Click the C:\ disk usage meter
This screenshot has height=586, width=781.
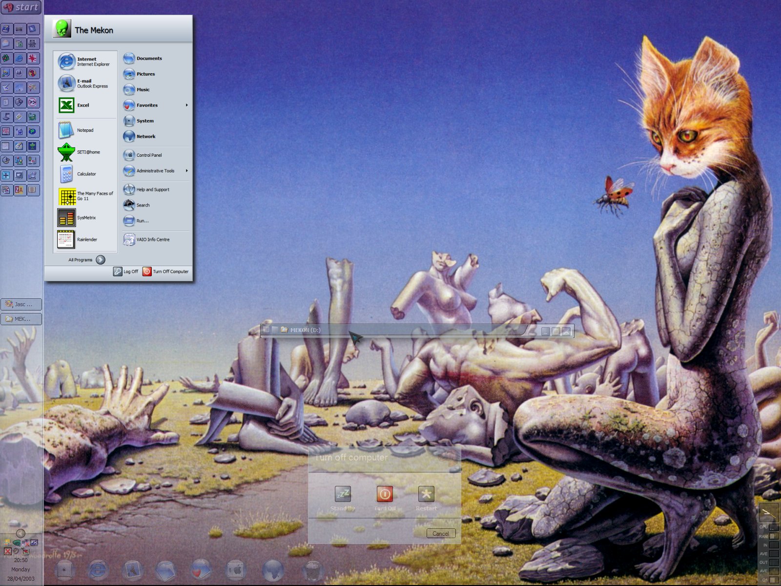[x=774, y=580]
